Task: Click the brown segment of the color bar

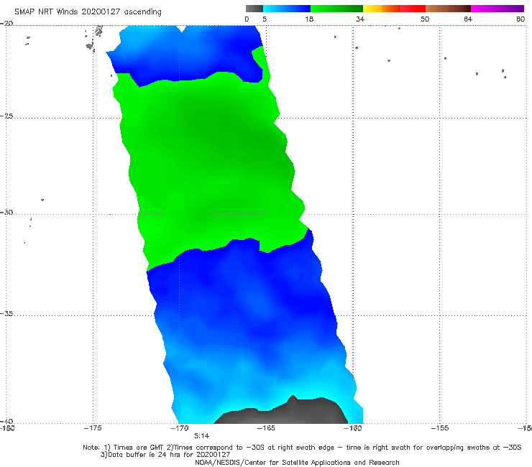Action: coord(448,9)
